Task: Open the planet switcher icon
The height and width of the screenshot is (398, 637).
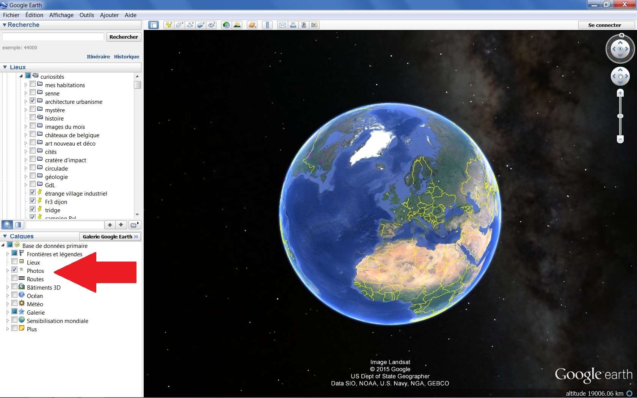Action: [x=252, y=25]
